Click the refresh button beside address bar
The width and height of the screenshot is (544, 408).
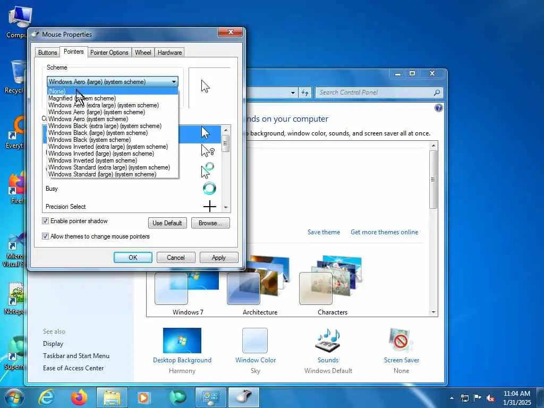click(x=304, y=92)
